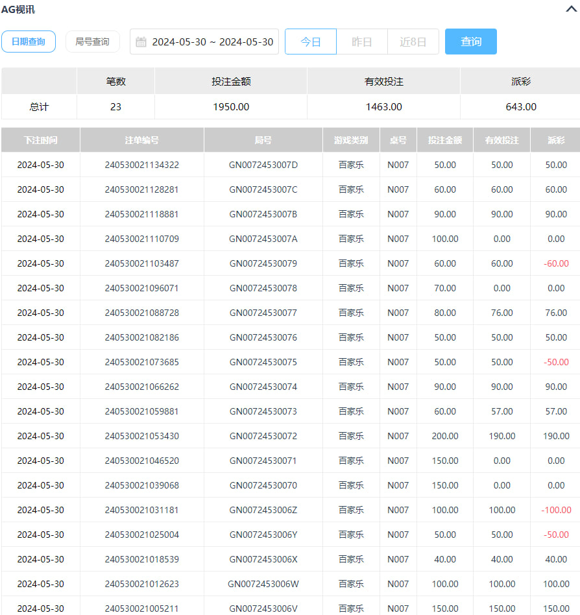Open the date range picker field
The image size is (580, 615).
[x=212, y=42]
